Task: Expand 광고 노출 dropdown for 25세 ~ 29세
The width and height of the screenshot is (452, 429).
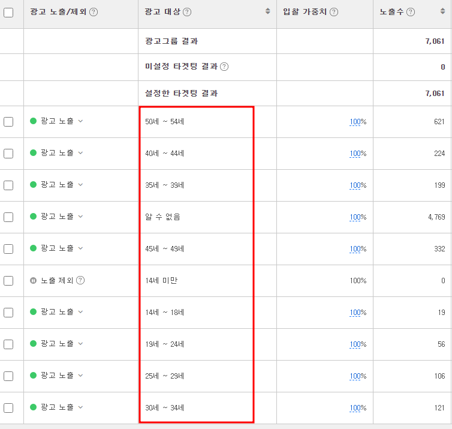Action: (81, 376)
